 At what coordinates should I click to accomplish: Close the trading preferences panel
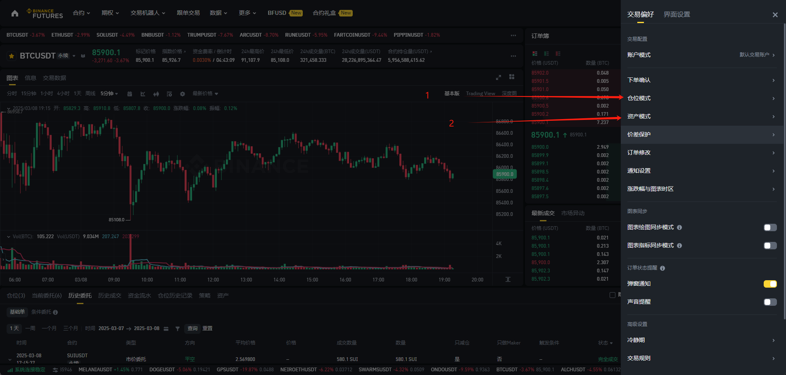pyautogui.click(x=775, y=15)
